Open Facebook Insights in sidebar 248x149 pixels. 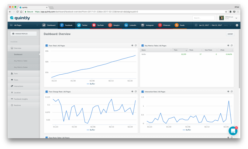click(x=24, y=99)
